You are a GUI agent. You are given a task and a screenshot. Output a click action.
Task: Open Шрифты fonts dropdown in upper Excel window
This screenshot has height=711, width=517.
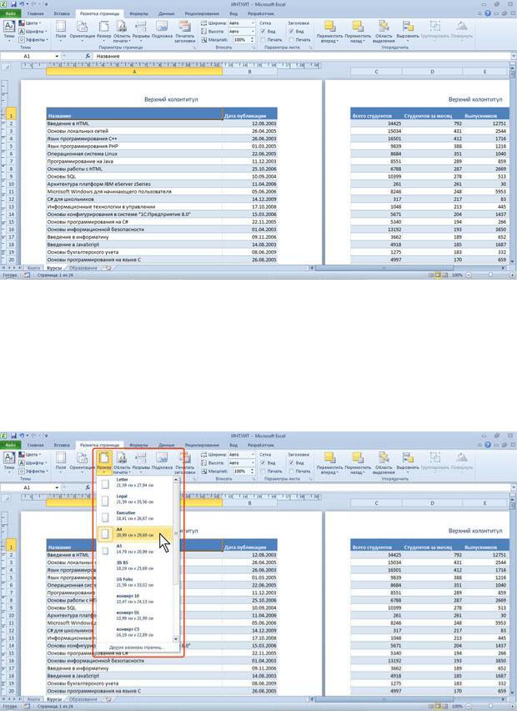32,31
